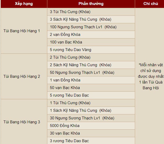Click the "3 Túi Thú Cưng (Khóa)" reward
This screenshot has height=144, width=164.
(x=70, y=12)
